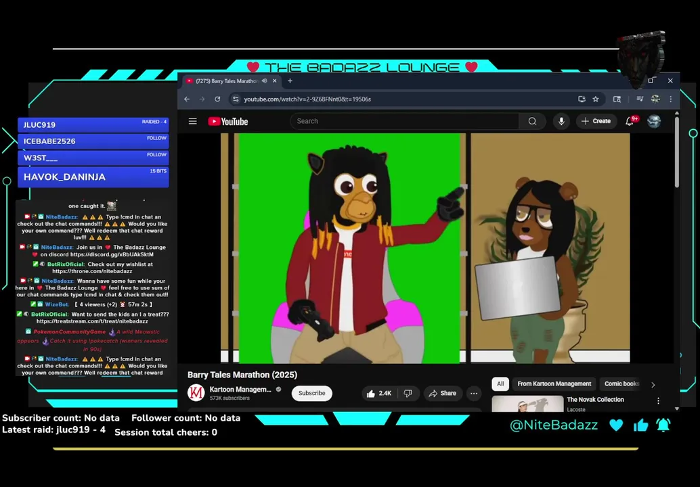Viewport: 700px width, 487px height.
Task: Open options menu for The Novak Collection
Action: (x=658, y=401)
